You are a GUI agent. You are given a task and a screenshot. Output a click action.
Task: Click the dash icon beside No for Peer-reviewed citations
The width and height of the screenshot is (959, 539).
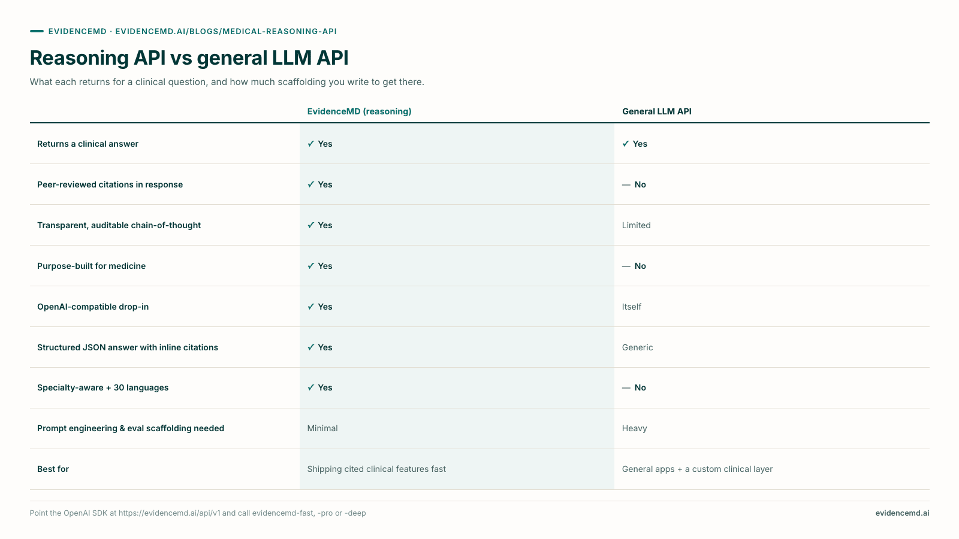tap(626, 184)
